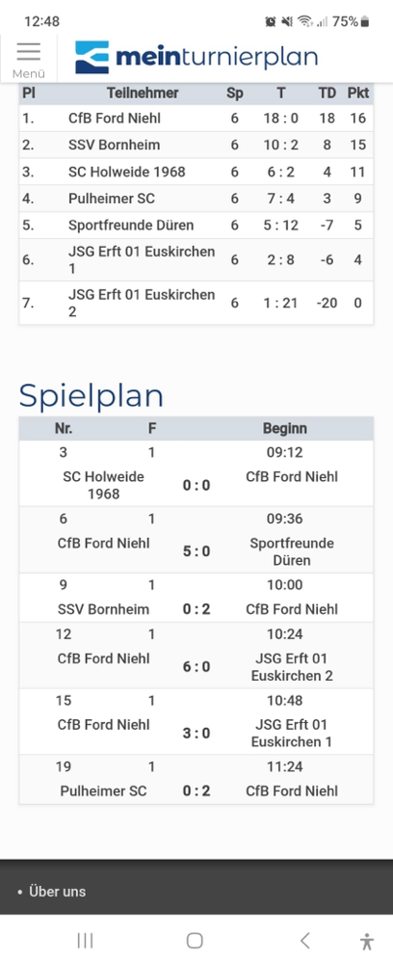Open the Über uns footer link
Screen dimensions: 393x964
pyautogui.click(x=58, y=891)
